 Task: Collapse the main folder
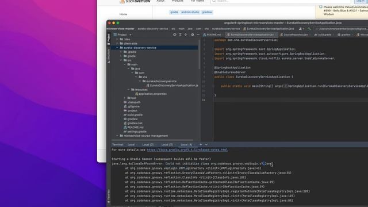(x=125, y=64)
